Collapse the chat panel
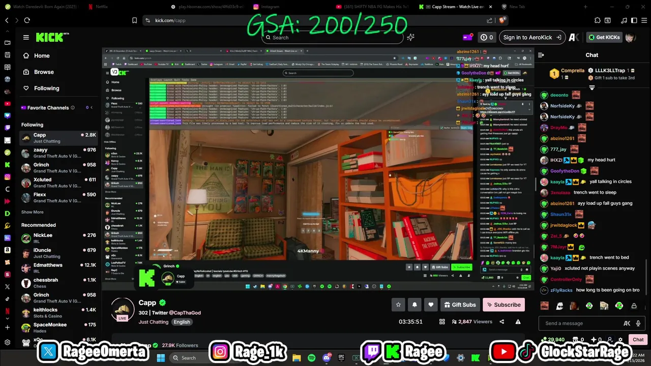 (x=541, y=55)
